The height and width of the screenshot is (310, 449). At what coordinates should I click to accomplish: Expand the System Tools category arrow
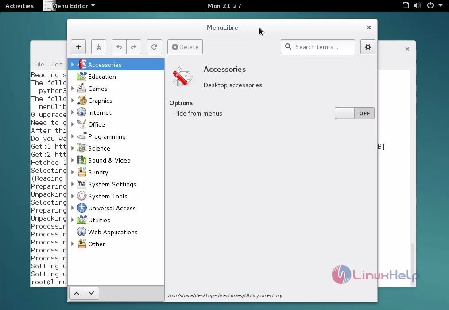73,196
